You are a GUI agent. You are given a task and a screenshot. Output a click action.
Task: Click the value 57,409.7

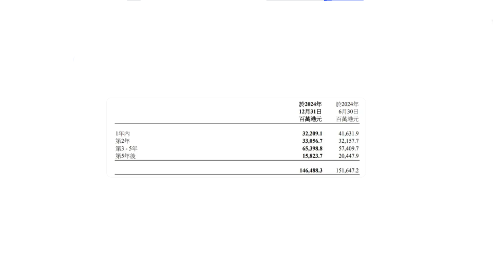(x=349, y=148)
